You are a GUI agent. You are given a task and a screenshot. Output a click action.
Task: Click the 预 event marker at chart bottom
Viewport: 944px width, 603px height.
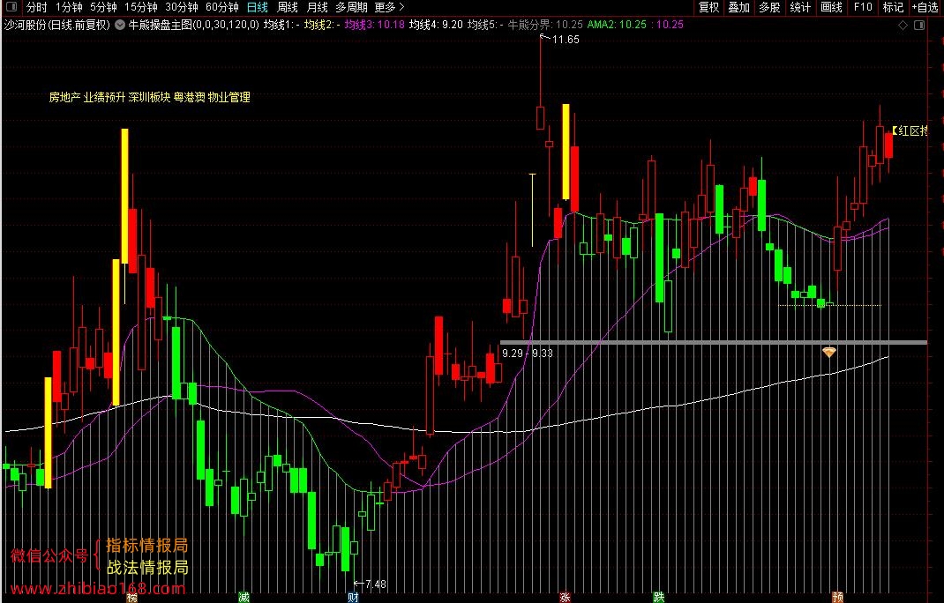click(837, 598)
